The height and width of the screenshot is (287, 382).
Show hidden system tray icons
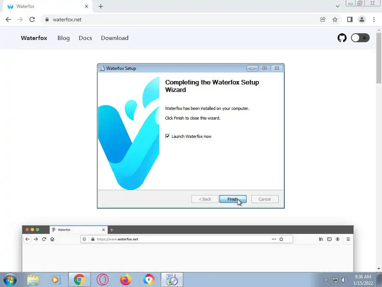pyautogui.click(x=326, y=280)
